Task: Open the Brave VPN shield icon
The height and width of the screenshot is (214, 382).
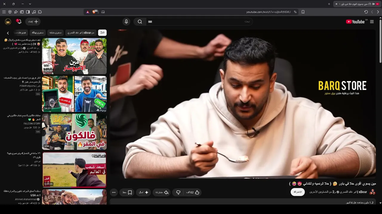Action: (x=10, y=12)
